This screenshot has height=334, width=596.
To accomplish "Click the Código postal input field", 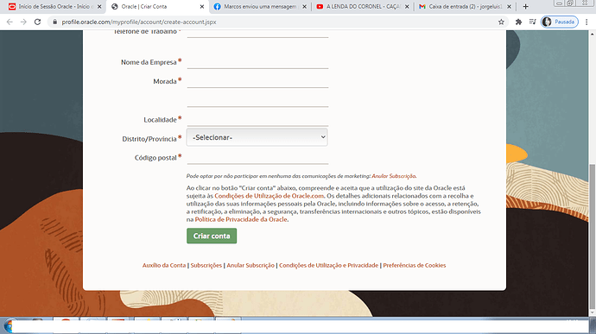I will [x=257, y=157].
